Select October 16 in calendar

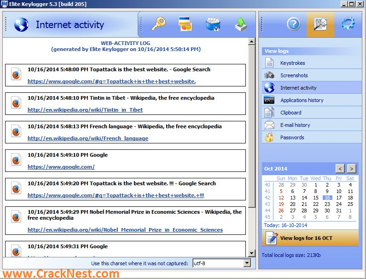click(x=327, y=198)
